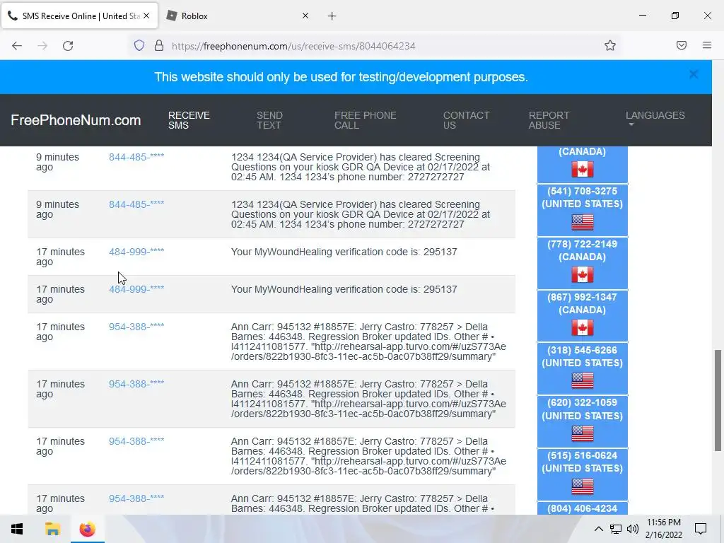Click the site security padlock icon

(x=159, y=46)
